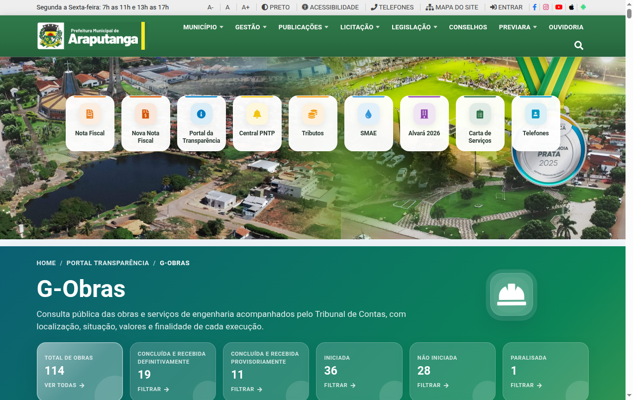Click the search magnifier icon
Screen dimensions: 633x400
(x=579, y=45)
